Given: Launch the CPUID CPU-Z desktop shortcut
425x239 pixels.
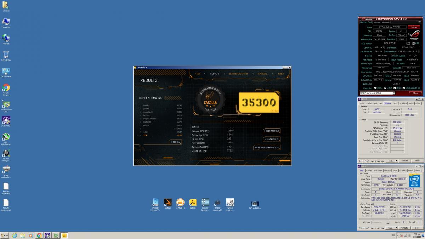Looking at the screenshot, I should 6,121.
